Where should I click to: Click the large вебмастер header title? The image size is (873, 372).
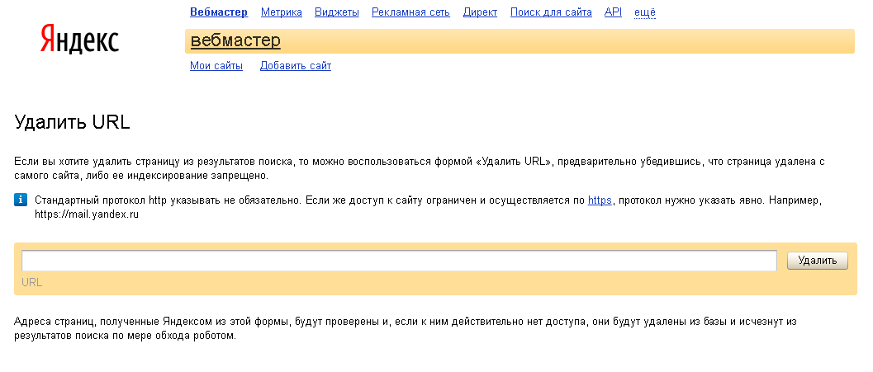tap(235, 40)
